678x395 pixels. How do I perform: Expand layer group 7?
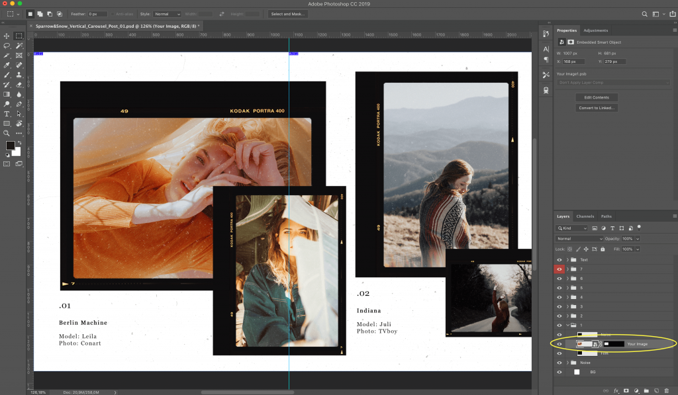567,269
